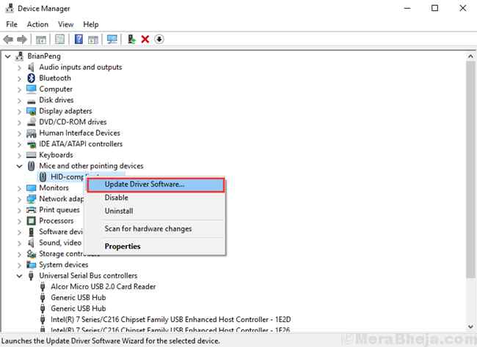Select the first Generic USB Hub entry

[79, 297]
